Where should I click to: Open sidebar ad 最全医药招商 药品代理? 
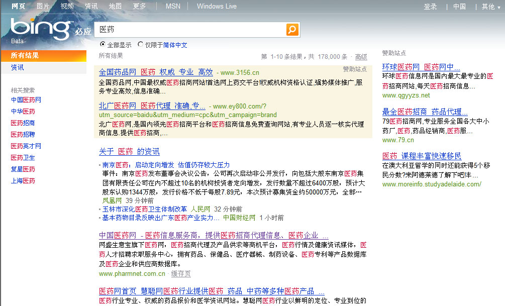pyautogui.click(x=425, y=112)
